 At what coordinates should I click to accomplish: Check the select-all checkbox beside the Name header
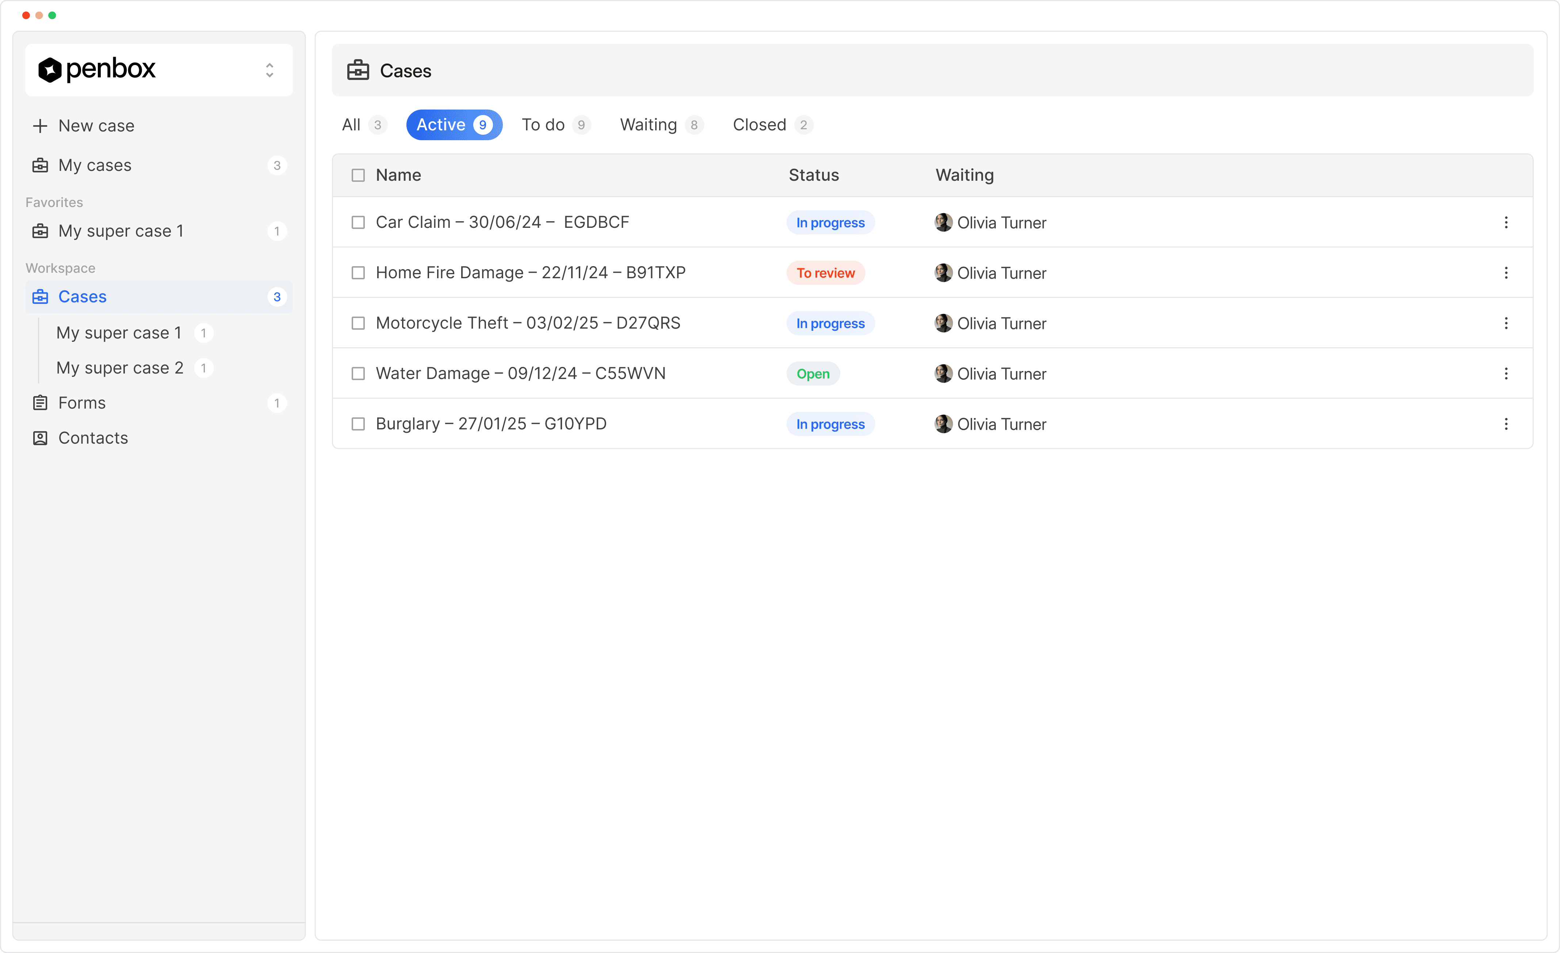pos(358,175)
